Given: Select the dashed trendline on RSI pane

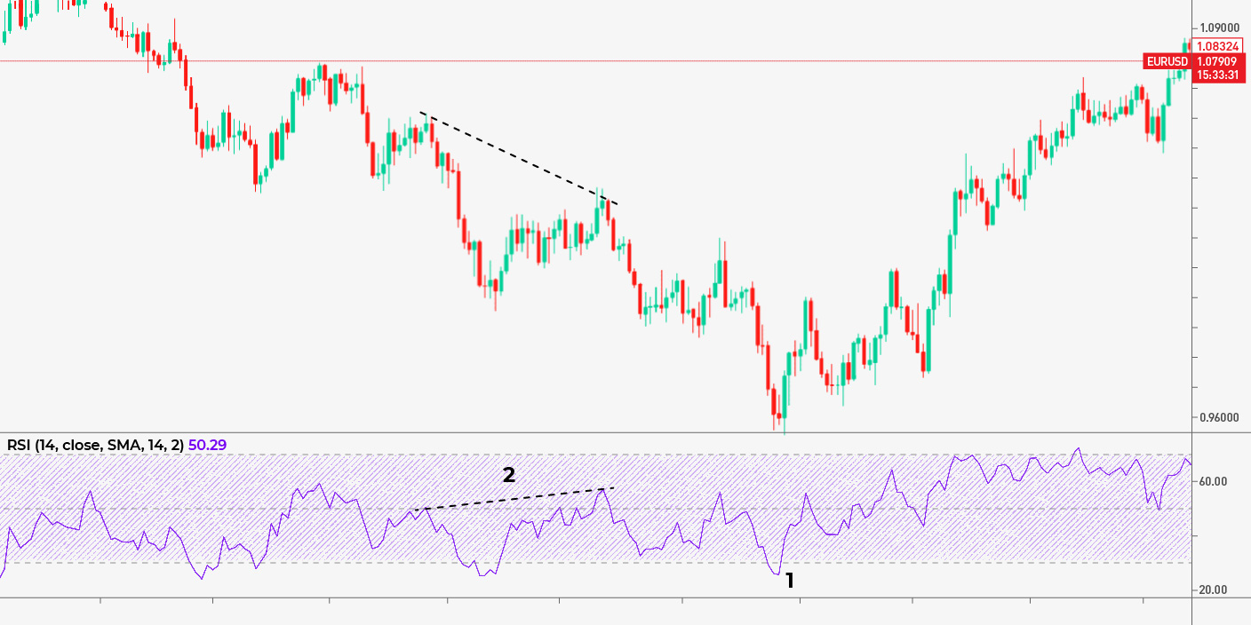Looking at the screenshot, I should tap(511, 499).
